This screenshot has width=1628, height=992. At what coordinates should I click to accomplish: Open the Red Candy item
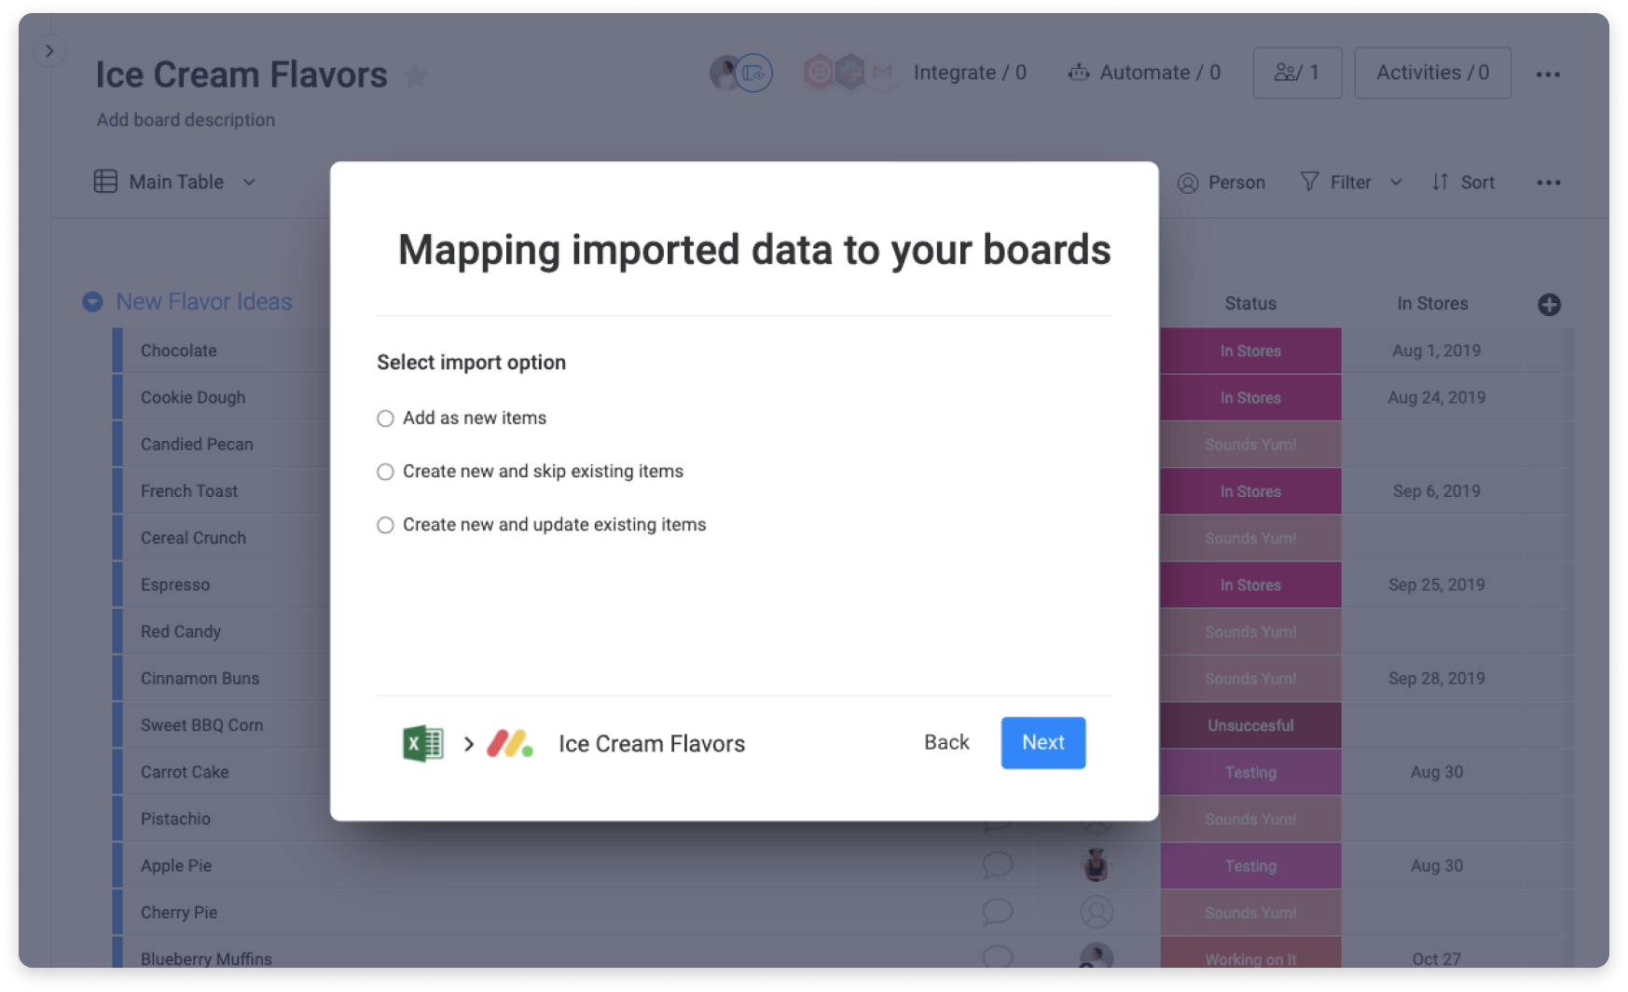point(181,632)
